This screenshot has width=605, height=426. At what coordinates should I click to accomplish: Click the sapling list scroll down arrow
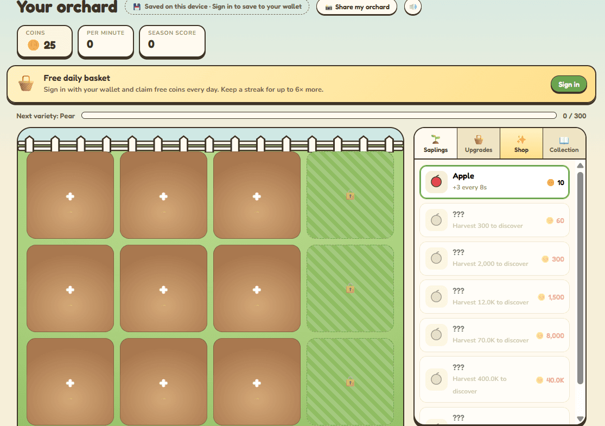click(580, 418)
